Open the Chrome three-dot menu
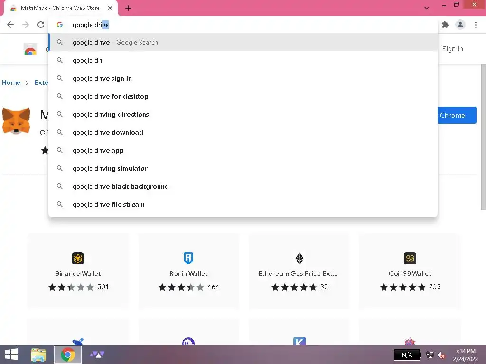Screen dimensions: 486x364 (x=476, y=25)
